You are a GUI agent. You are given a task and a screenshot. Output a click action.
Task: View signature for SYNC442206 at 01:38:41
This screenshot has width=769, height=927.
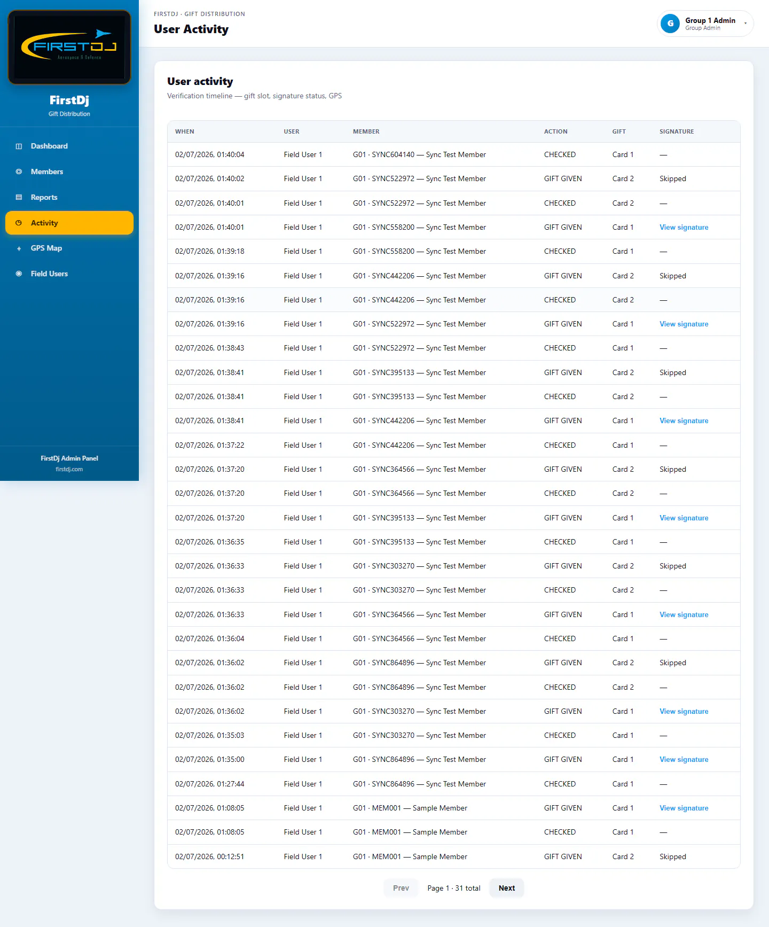[x=684, y=421]
